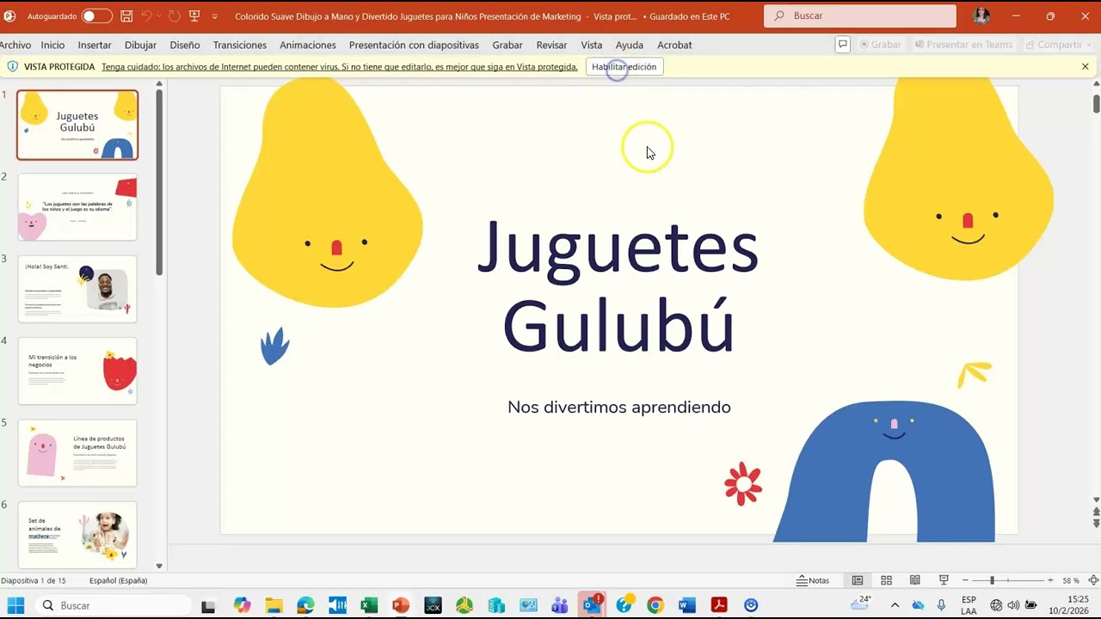Open the Diseño tab

[185, 45]
